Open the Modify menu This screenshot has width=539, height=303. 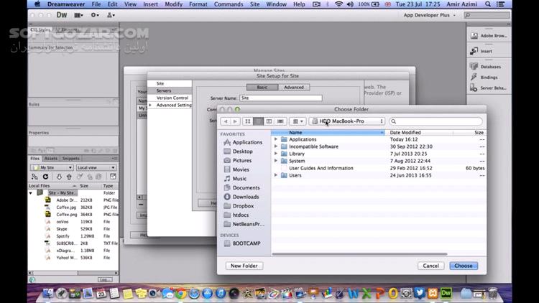pyautogui.click(x=174, y=4)
